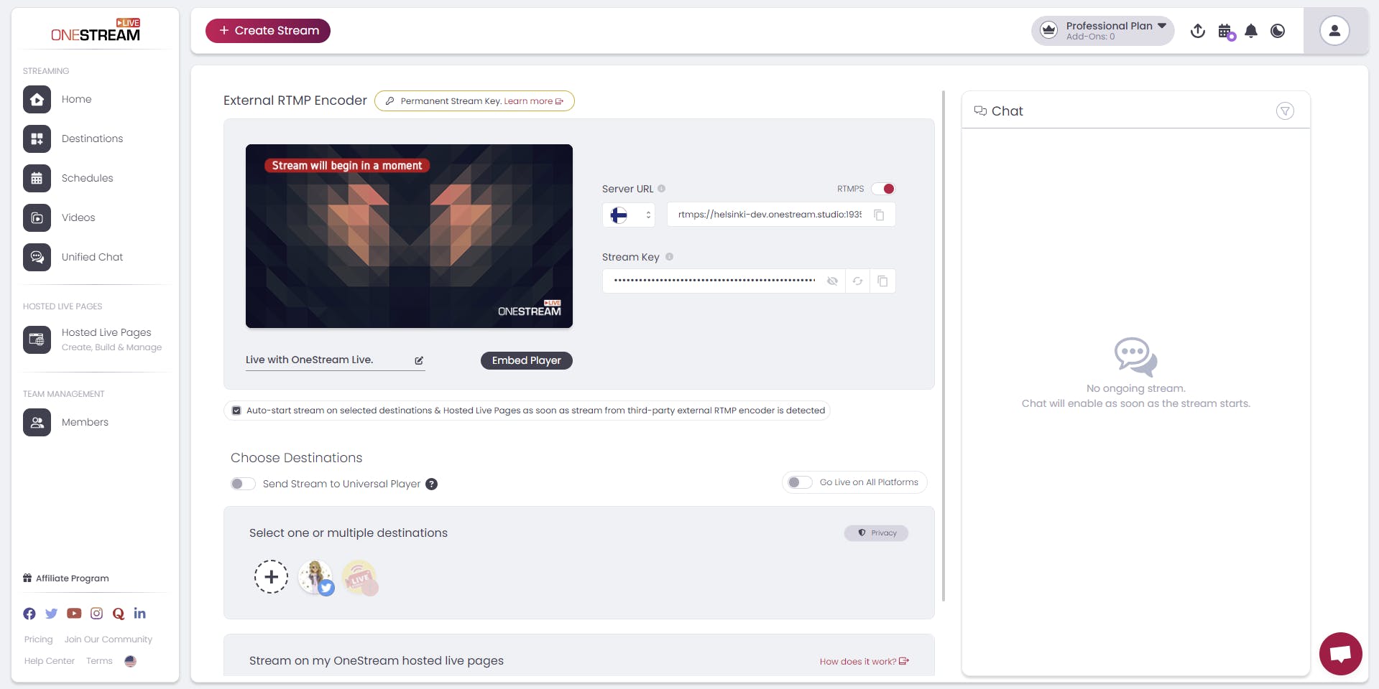Copy the Server URL
The width and height of the screenshot is (1379, 689).
tap(879, 215)
